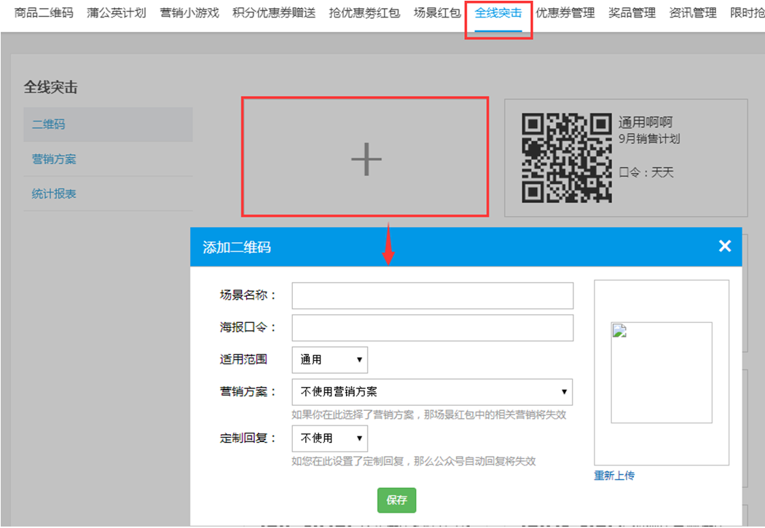Click the broken image preview in dialog

click(x=661, y=372)
